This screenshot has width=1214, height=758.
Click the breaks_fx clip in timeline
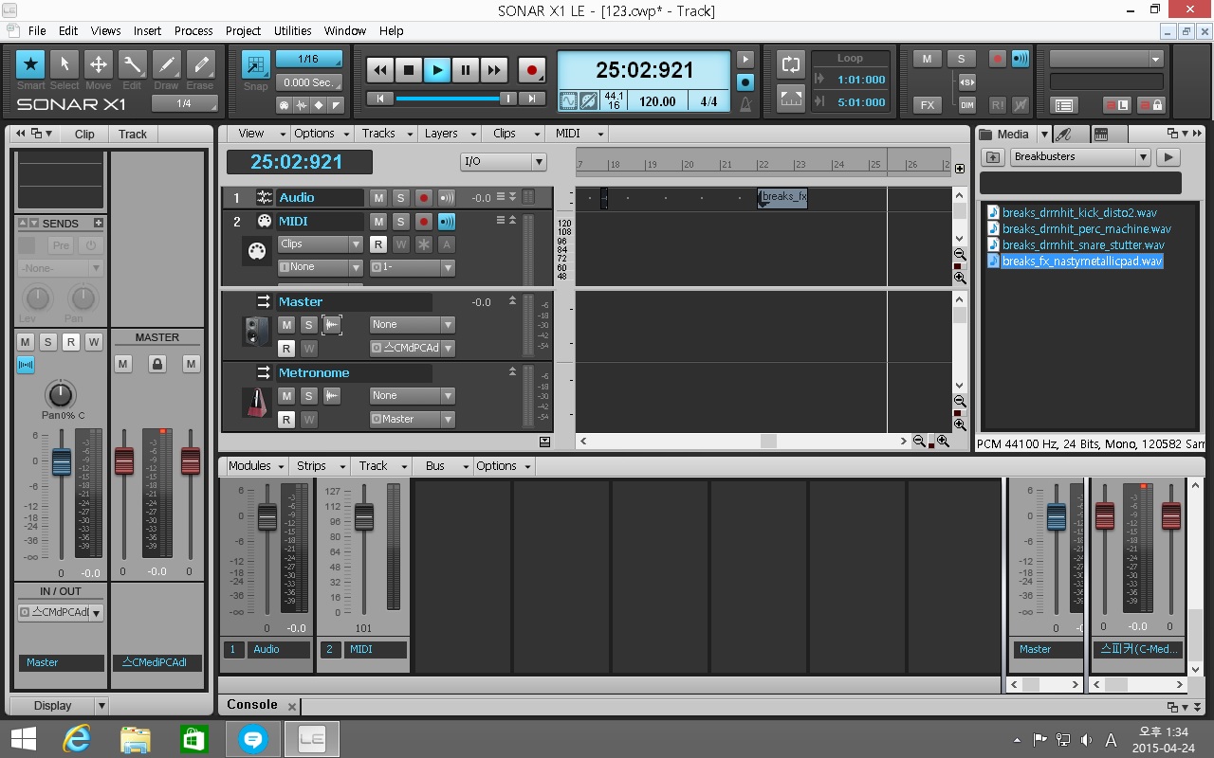click(782, 197)
